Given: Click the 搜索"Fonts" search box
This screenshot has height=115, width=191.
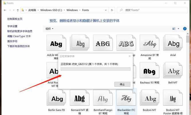Looking at the screenshot, I should (x=152, y=10).
